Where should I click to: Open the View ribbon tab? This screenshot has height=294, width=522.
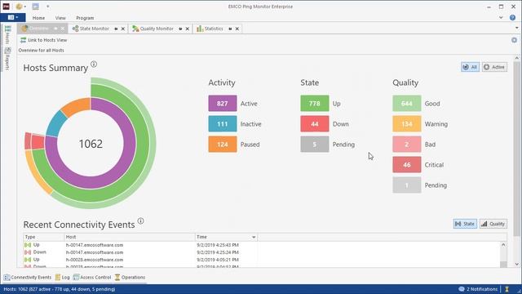60,18
